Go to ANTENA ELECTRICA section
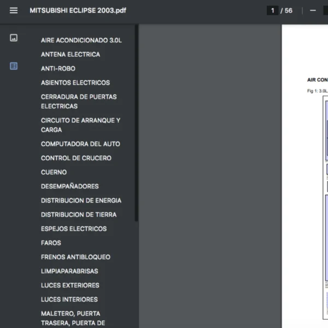Image resolution: width=328 pixels, height=328 pixels. [x=70, y=55]
